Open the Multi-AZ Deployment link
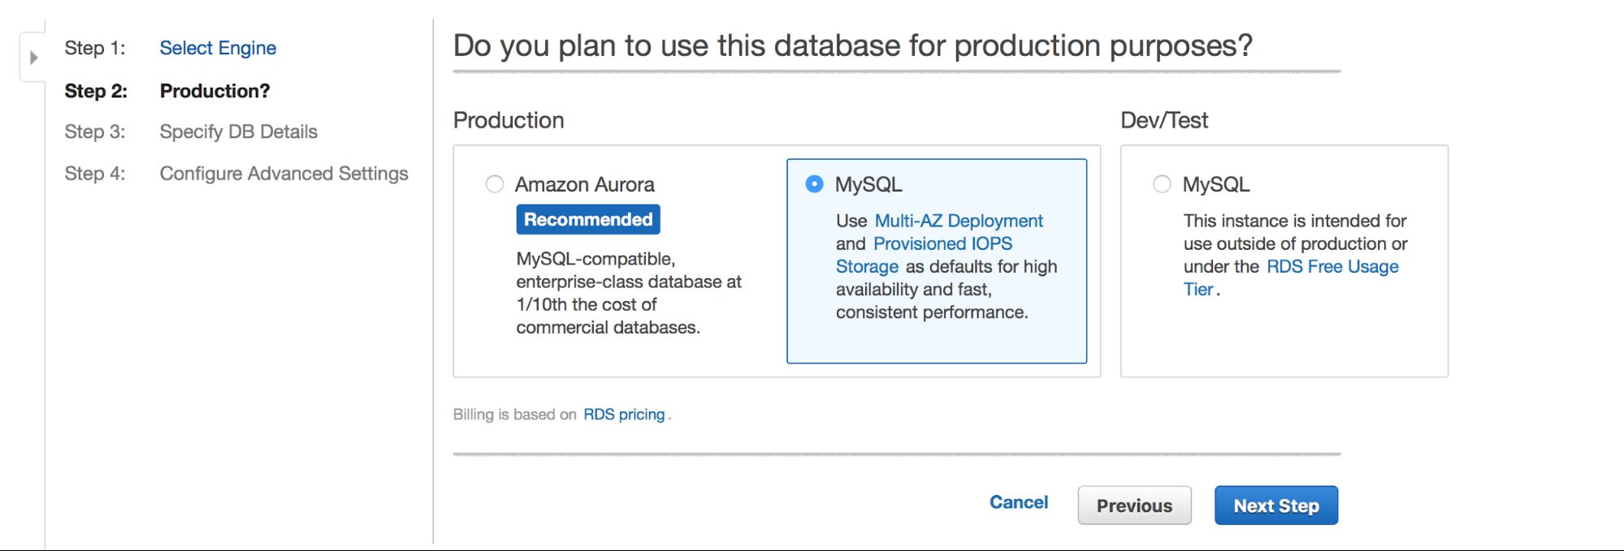This screenshot has width=1624, height=551. [959, 221]
